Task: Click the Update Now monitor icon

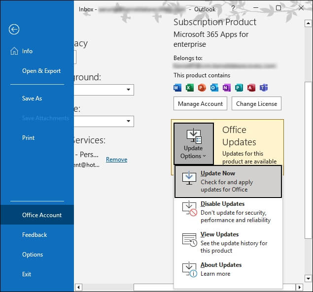Action: [x=189, y=178]
